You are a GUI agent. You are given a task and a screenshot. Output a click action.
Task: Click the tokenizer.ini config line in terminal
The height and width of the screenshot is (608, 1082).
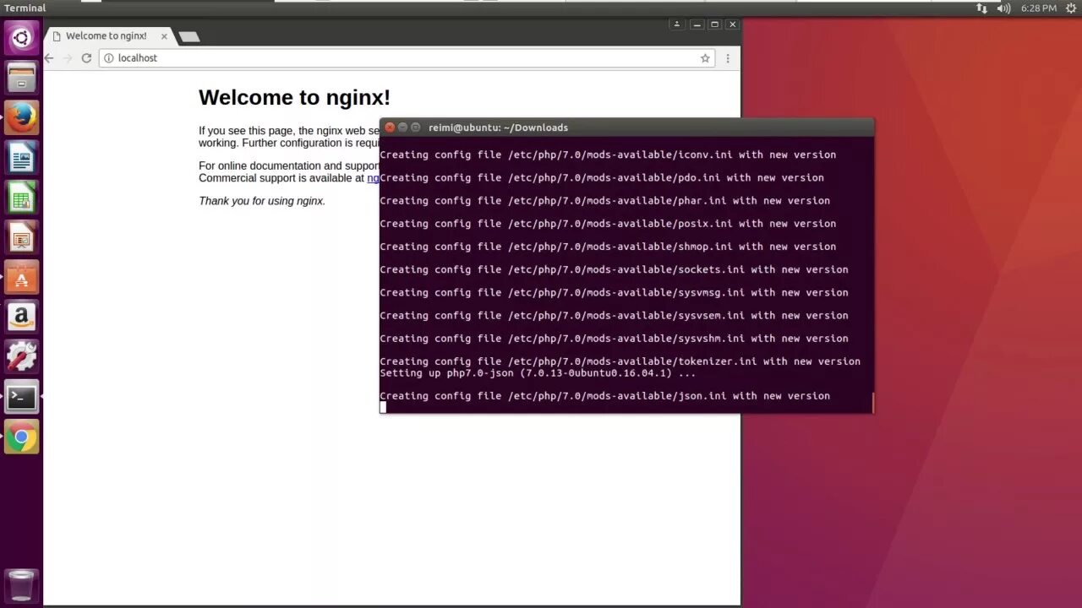(620, 361)
